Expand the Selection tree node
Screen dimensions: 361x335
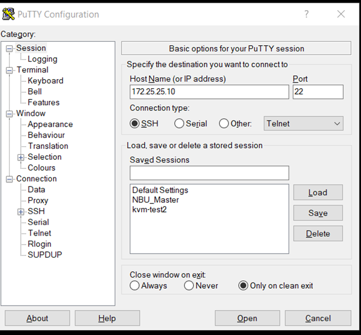point(21,157)
